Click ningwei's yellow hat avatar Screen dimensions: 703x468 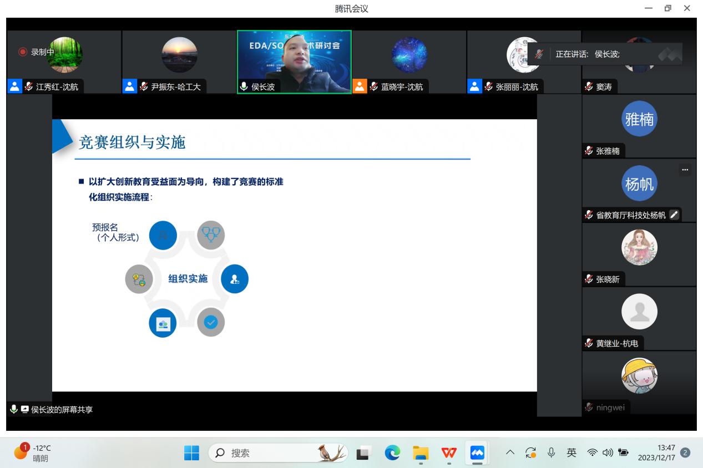pyautogui.click(x=639, y=375)
